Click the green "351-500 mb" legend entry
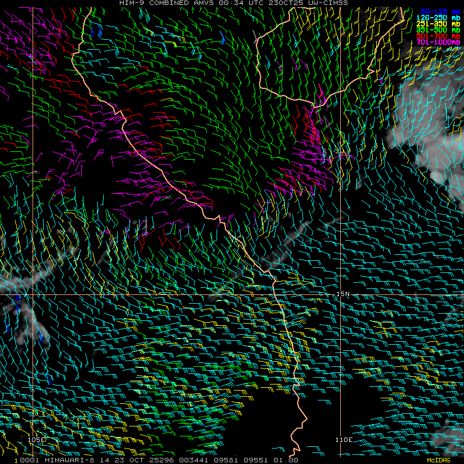464x464 pixels. point(438,30)
